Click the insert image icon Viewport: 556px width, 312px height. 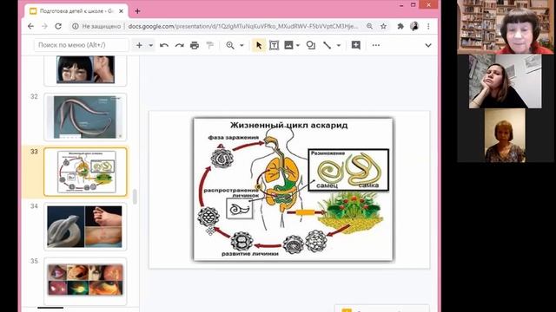tap(288, 45)
